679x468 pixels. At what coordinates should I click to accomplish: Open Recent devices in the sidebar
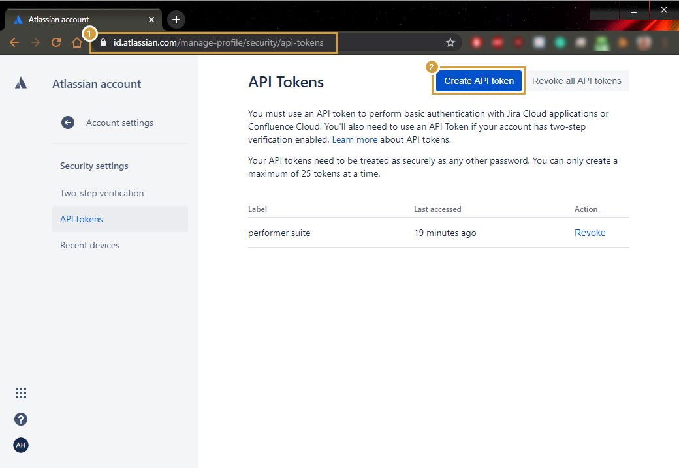pos(89,245)
